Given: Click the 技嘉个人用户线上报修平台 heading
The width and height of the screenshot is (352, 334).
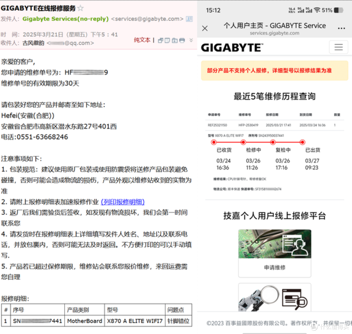Looking at the screenshot, I should click(x=274, y=216).
